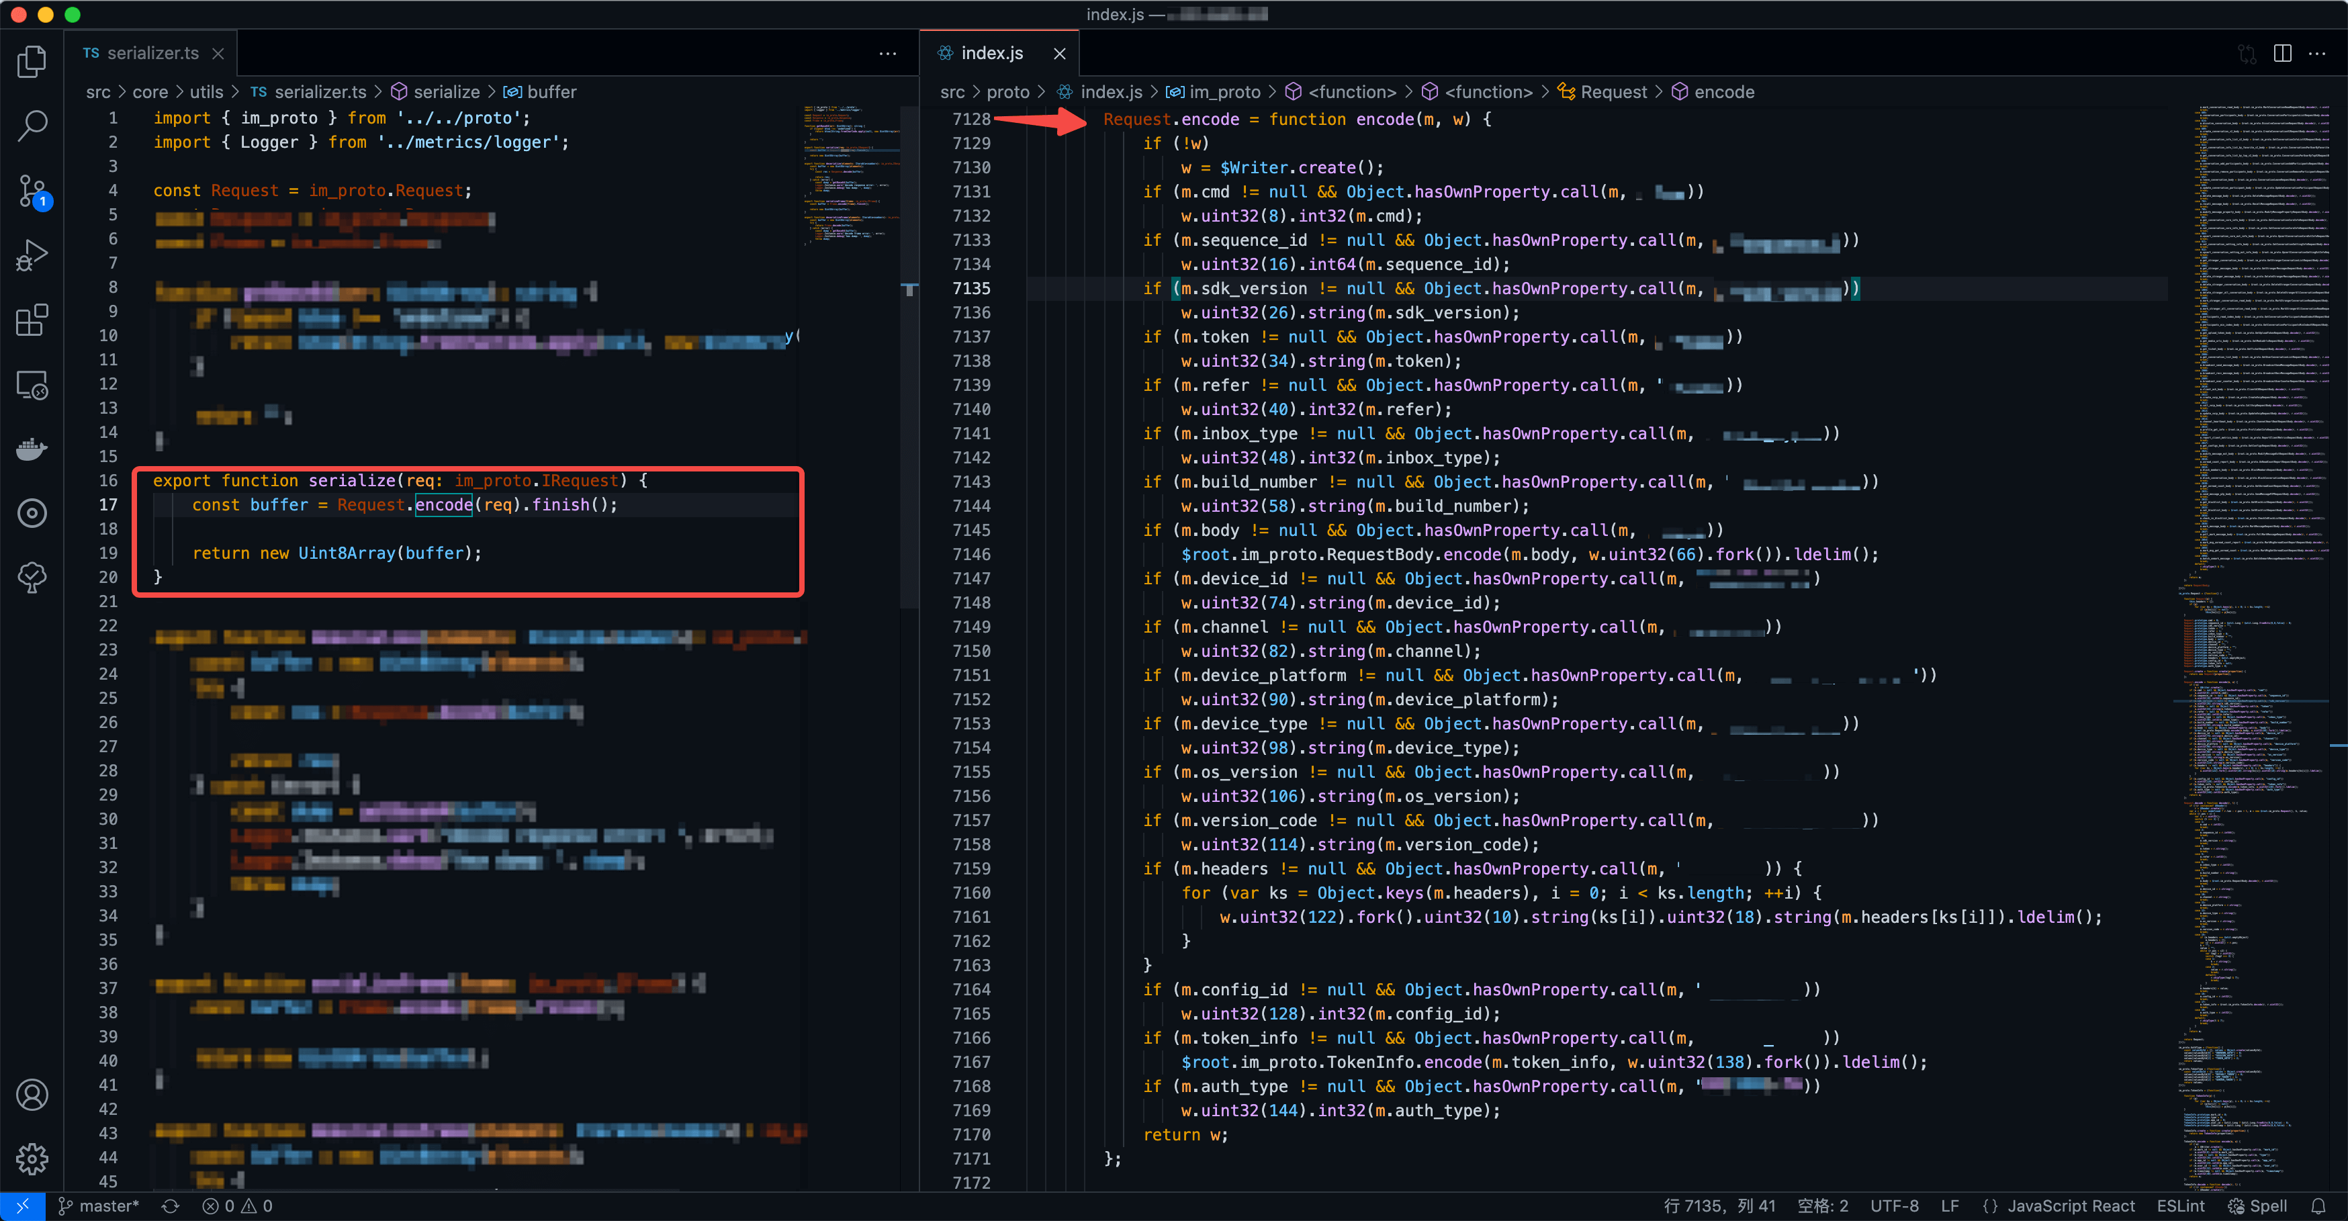Click 'return w;' on line 7169

[1185, 1134]
